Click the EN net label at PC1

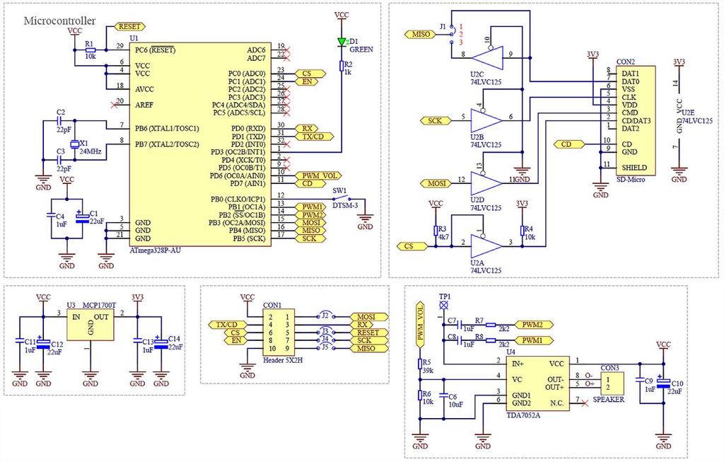coord(307,82)
